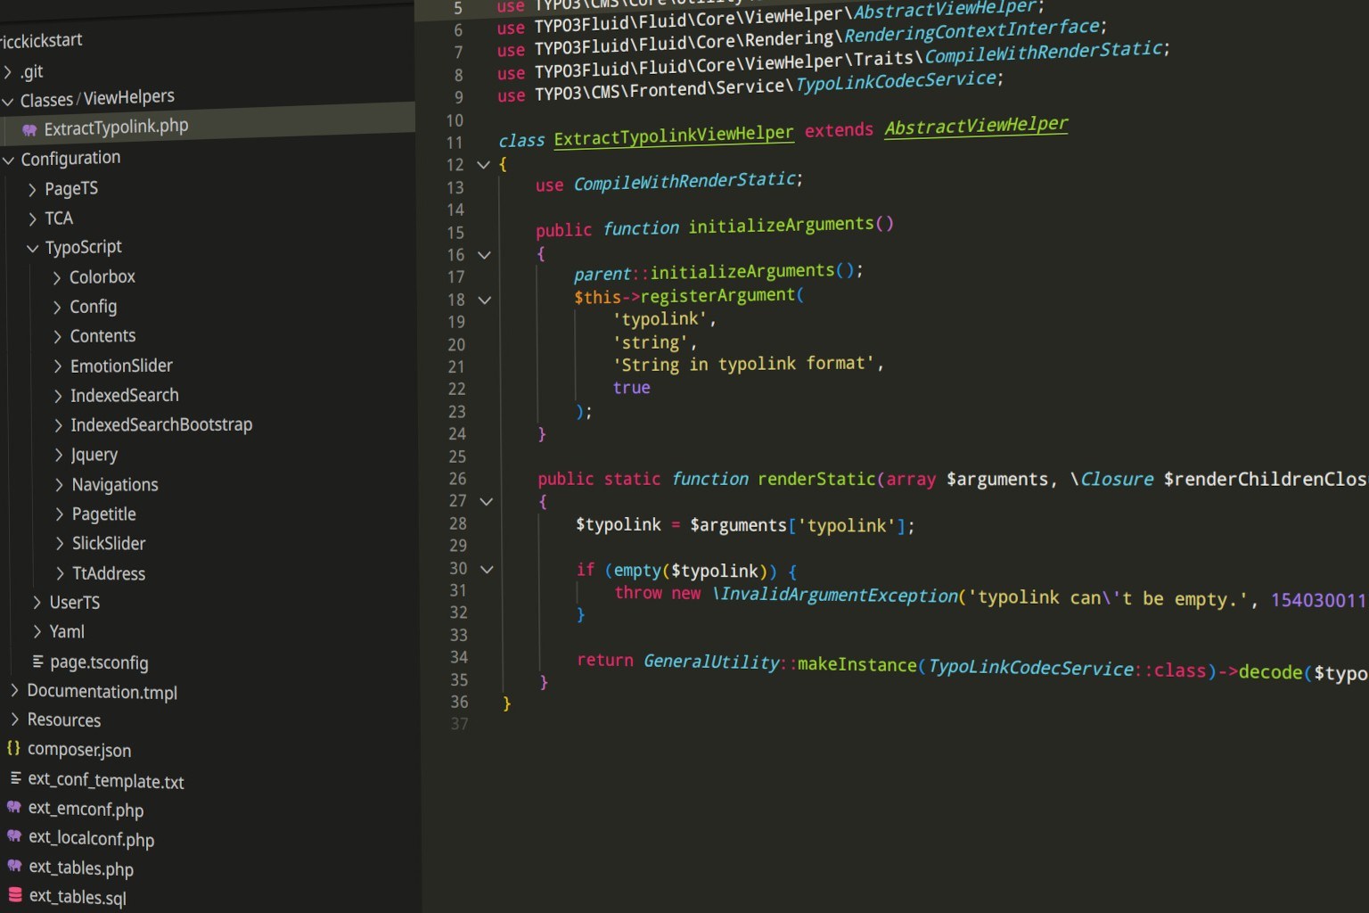Expand the Resources folder

(14, 719)
